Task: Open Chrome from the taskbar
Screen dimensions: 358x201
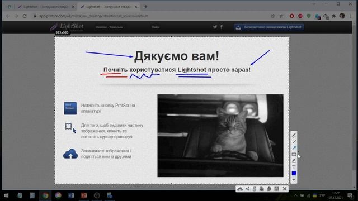Action: (45, 195)
